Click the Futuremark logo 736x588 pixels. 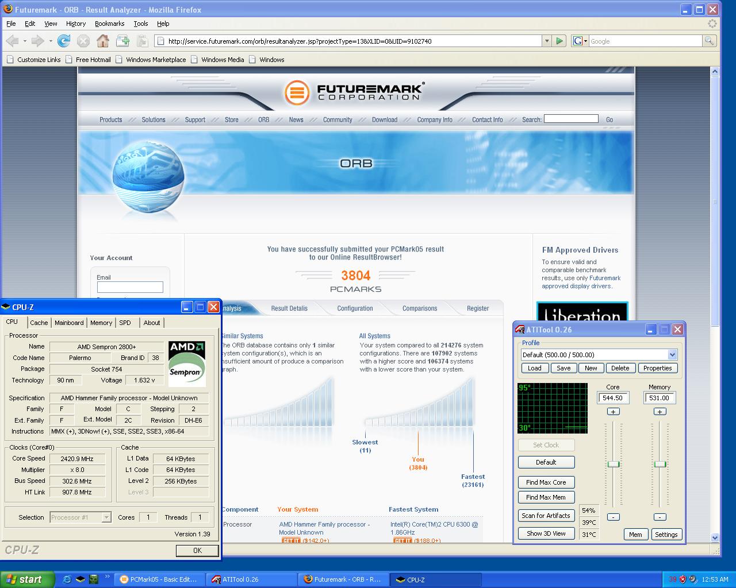pos(354,92)
